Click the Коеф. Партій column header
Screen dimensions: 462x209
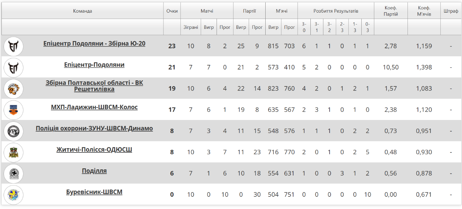[x=391, y=11]
